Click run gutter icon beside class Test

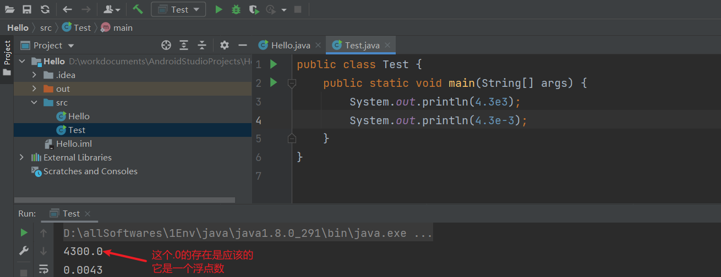click(x=274, y=64)
